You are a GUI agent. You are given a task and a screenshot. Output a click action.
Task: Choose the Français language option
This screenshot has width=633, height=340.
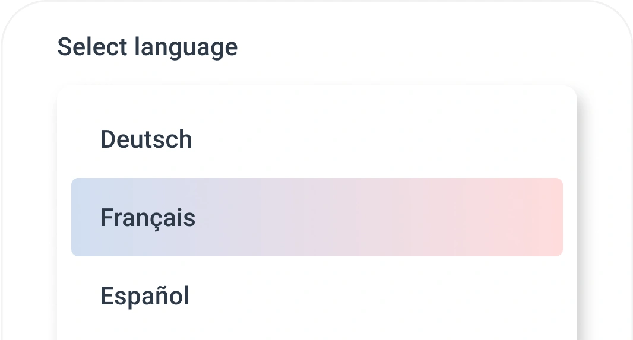pos(147,218)
